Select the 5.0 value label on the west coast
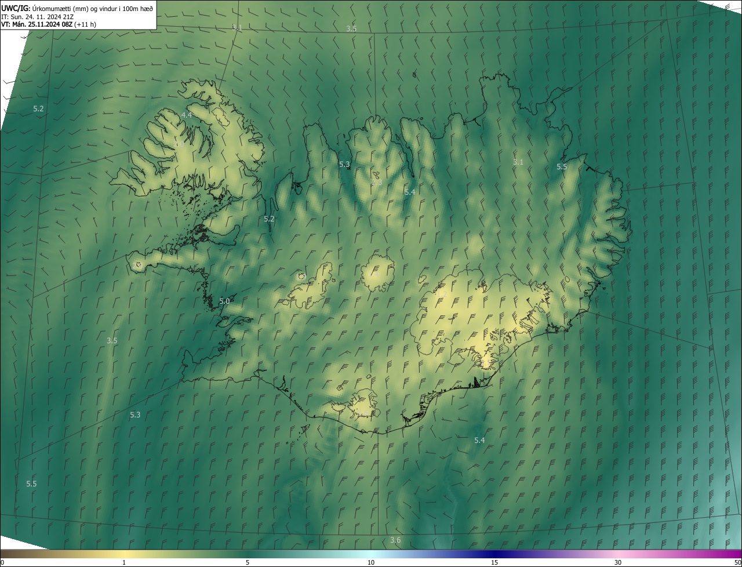 click(224, 301)
